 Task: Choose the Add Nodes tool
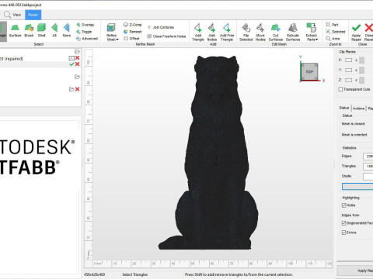(212, 32)
